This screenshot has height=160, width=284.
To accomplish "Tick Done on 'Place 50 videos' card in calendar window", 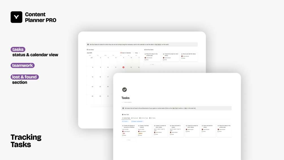I will point(145,60).
